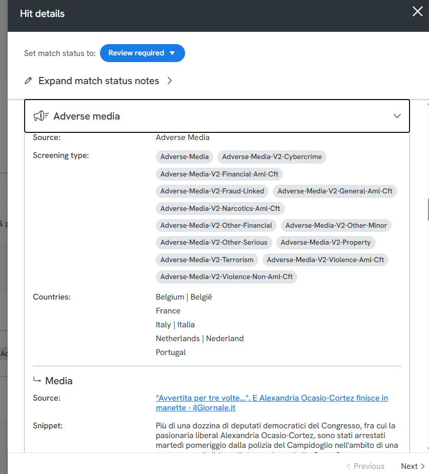Image resolution: width=429 pixels, height=474 pixels.
Task: Click the Set match status to label
Action: pos(60,53)
